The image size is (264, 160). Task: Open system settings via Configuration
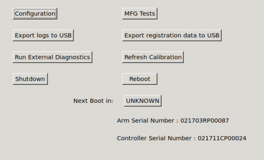[x=35, y=14]
